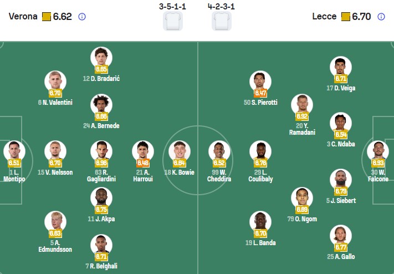Click the Lecce team name
Viewport: 394px width, 274px height.
point(324,17)
